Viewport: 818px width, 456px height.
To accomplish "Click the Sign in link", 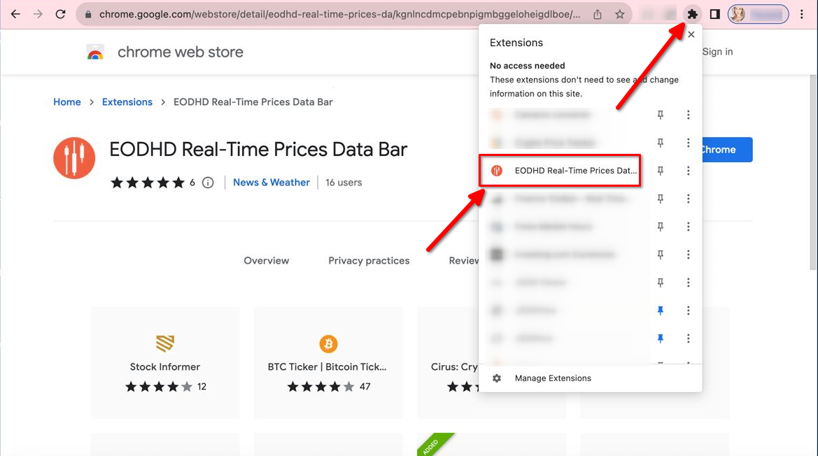I will click(717, 52).
